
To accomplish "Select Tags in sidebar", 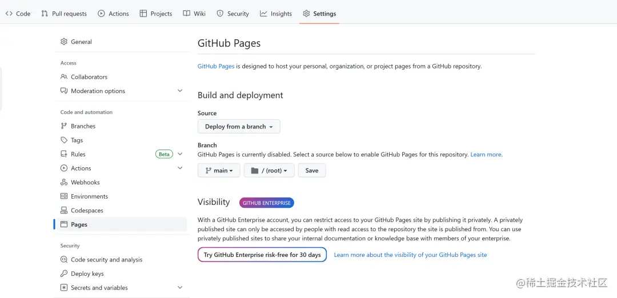I will 122,140.
